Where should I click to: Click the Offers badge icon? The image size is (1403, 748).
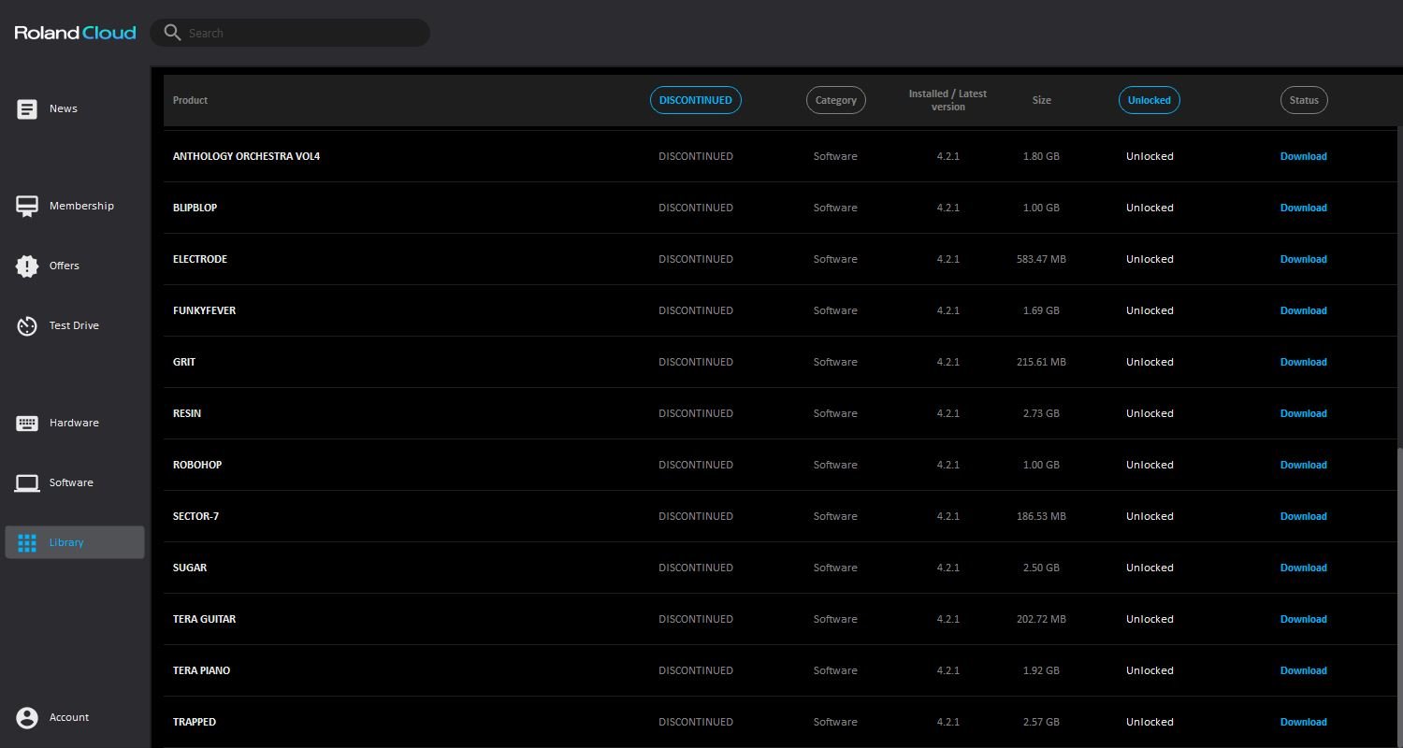point(27,266)
